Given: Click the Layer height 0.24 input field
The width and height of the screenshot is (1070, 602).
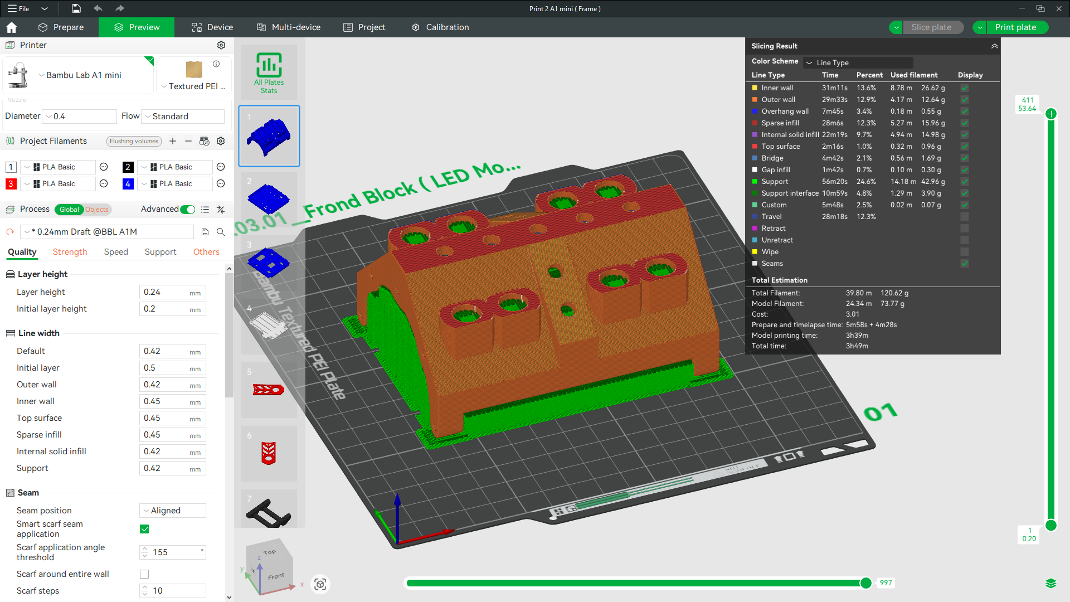Looking at the screenshot, I should [x=173, y=292].
